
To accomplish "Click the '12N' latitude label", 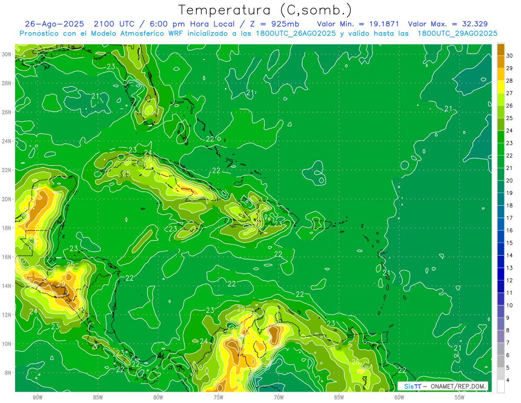I will (7, 315).
